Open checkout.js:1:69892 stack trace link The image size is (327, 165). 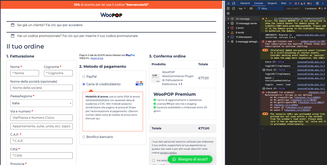click(307, 97)
